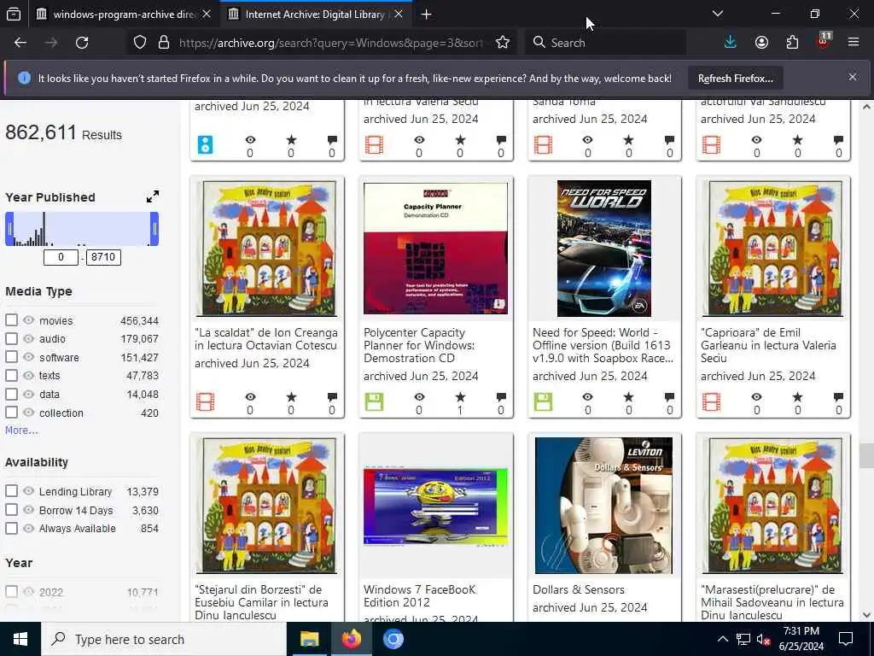
Task: Check the Lending Library availability filter
Action: click(11, 491)
